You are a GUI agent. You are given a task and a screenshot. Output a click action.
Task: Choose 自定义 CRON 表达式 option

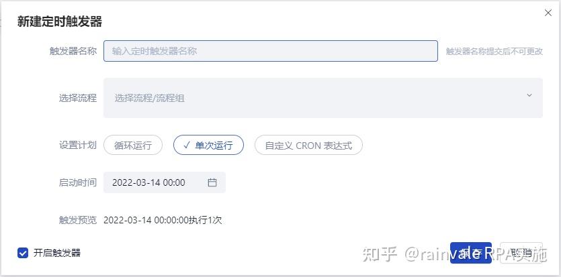coord(308,146)
